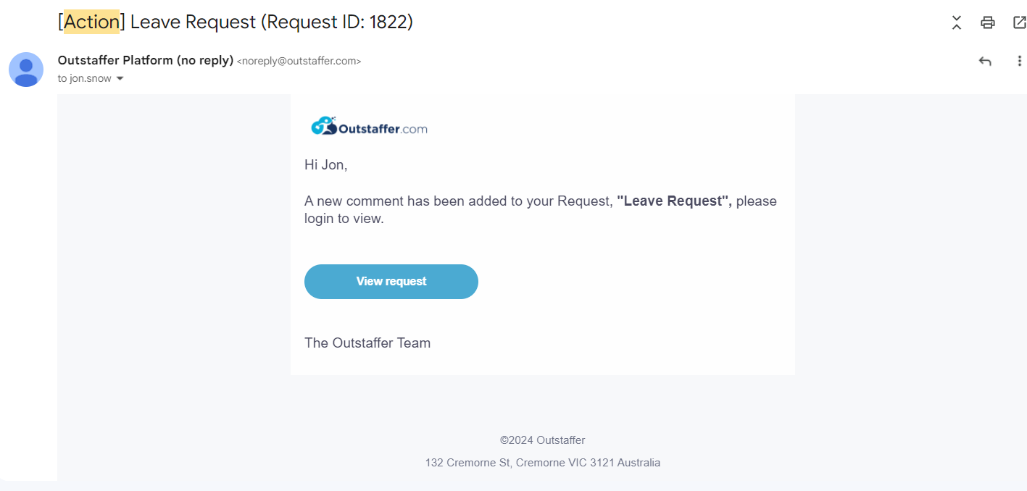Click the collapse all messages icon

(957, 22)
